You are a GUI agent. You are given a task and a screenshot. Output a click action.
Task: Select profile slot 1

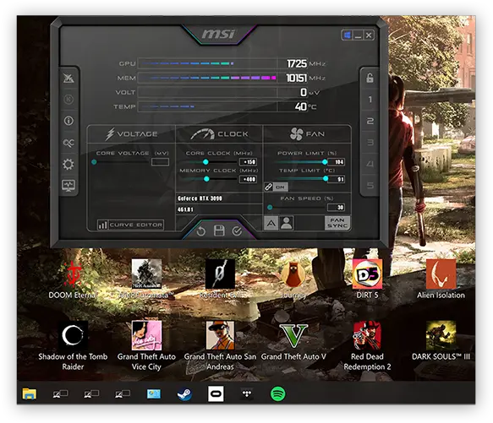click(370, 100)
